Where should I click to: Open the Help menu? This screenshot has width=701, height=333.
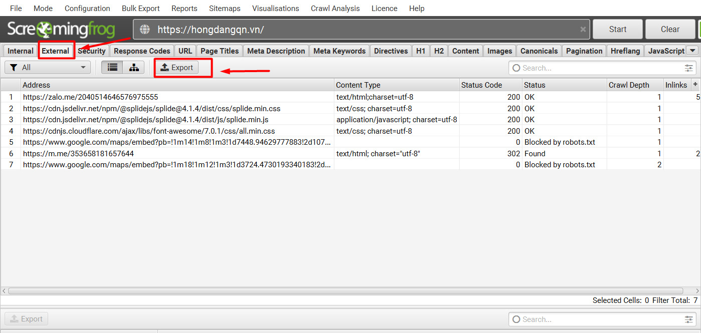pyautogui.click(x=417, y=9)
